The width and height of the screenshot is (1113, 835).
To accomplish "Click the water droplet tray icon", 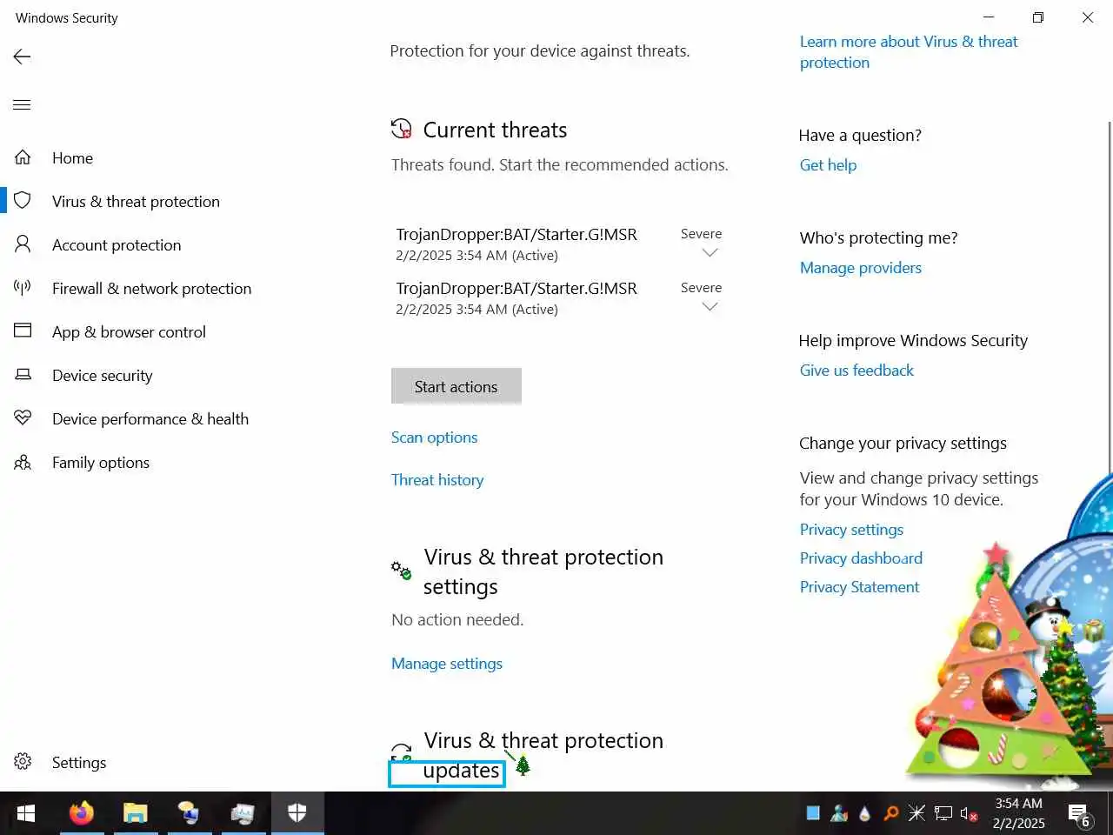I will click(864, 813).
